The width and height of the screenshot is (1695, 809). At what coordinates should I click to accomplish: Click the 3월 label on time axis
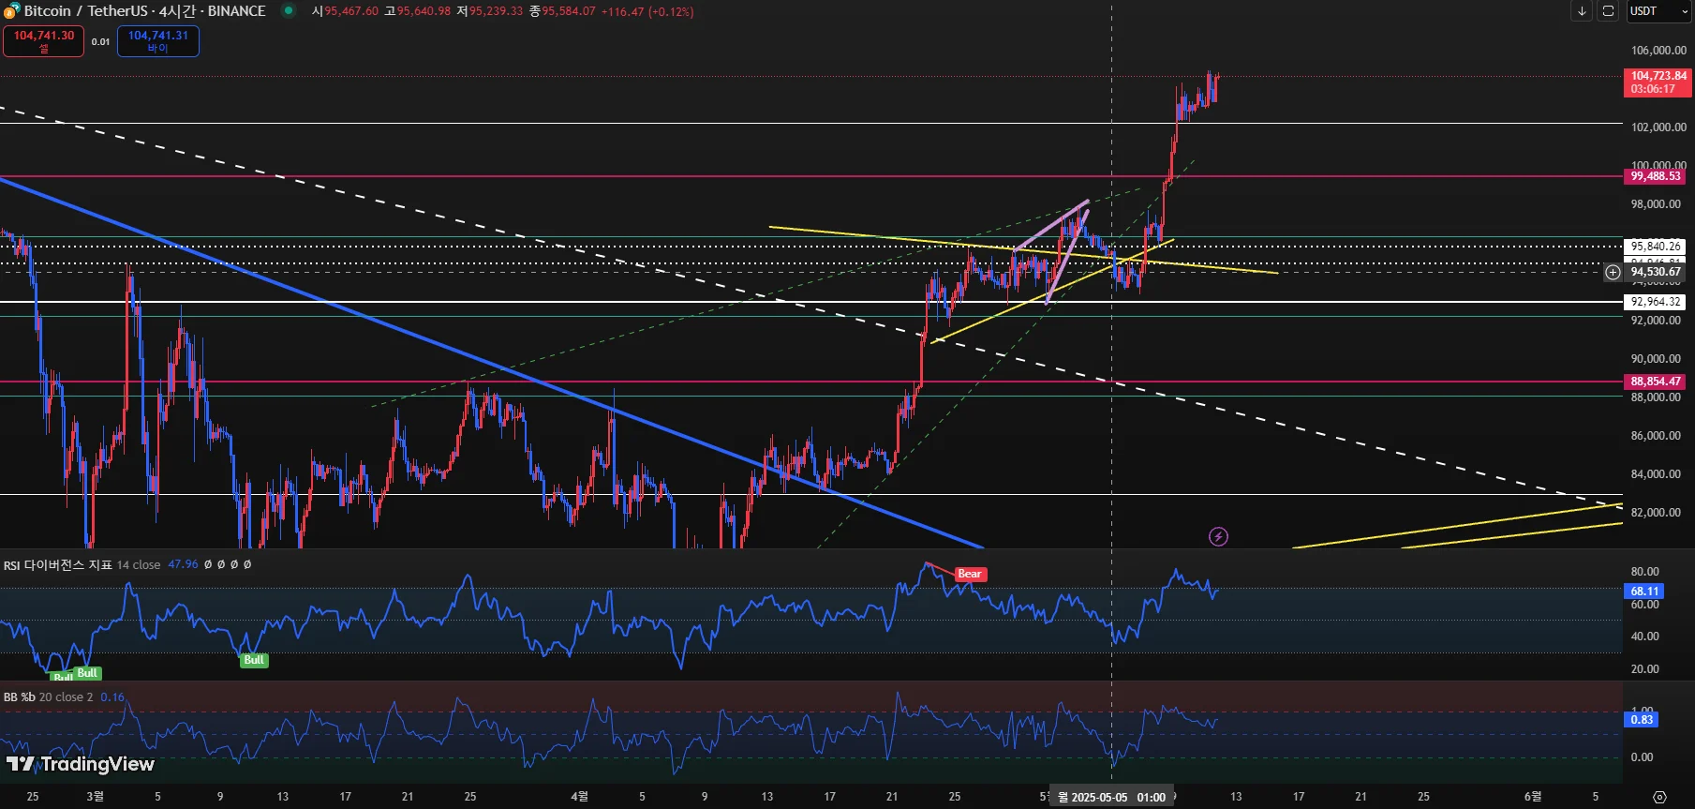[95, 797]
